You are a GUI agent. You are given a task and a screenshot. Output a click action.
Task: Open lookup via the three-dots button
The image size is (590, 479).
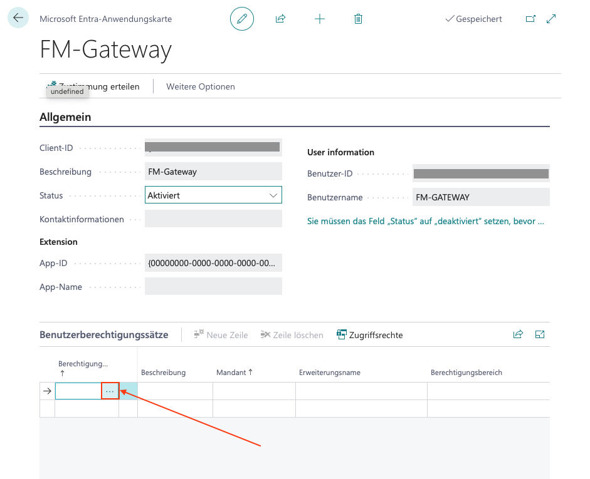click(x=110, y=391)
